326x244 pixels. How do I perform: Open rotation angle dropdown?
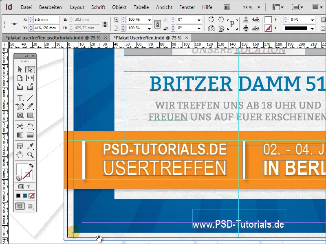tap(199, 20)
